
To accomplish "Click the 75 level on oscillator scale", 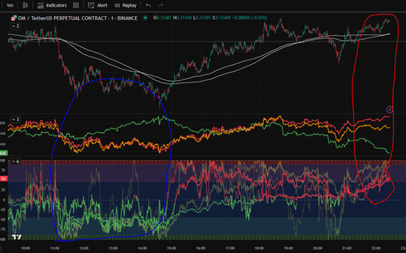I will [x=3, y=170].
